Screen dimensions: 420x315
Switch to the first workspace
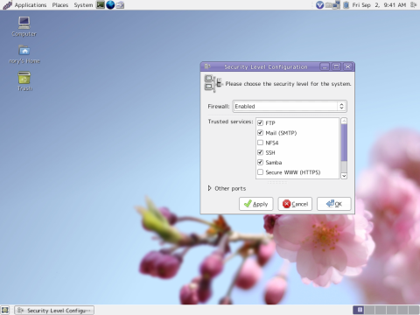(x=358, y=310)
